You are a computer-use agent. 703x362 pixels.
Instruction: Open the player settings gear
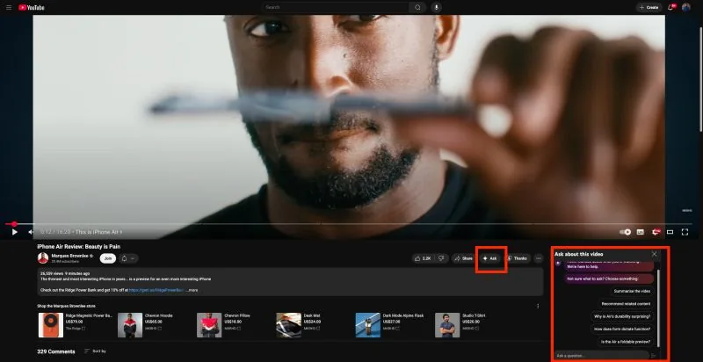point(656,232)
